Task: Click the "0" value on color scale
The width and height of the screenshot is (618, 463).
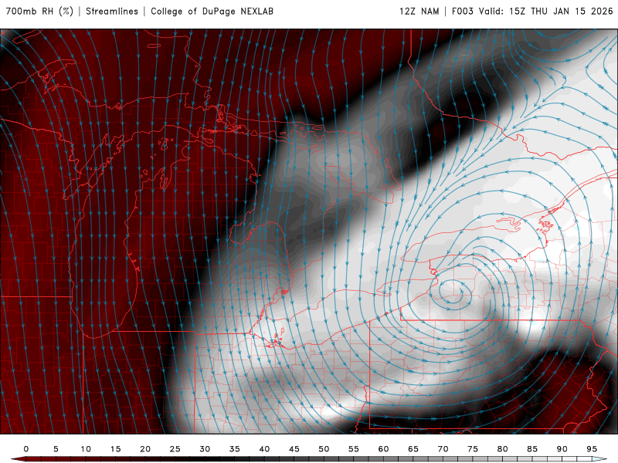Action: tap(26, 449)
